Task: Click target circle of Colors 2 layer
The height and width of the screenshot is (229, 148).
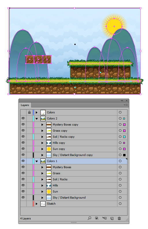Action: [120, 119]
